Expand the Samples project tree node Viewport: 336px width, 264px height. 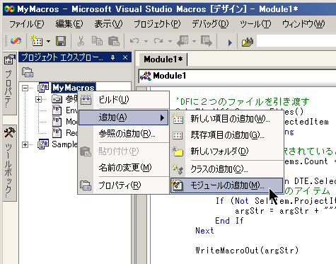[25, 144]
